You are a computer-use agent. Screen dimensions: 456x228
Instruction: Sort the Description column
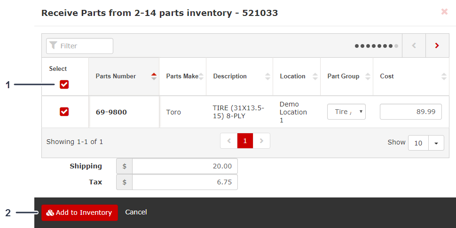[268, 76]
